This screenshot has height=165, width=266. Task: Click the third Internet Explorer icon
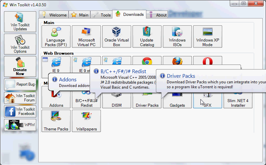point(117,61)
